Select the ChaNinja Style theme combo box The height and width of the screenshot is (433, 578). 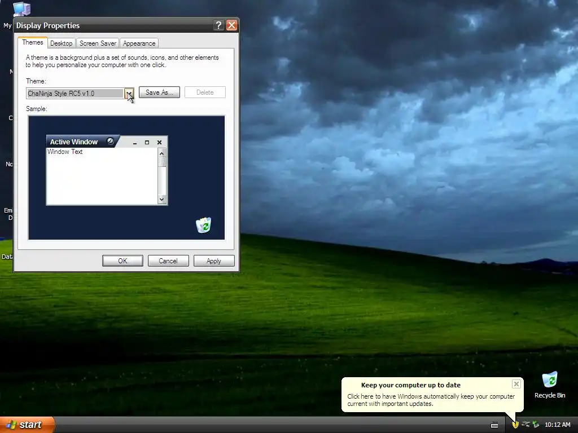(80, 93)
